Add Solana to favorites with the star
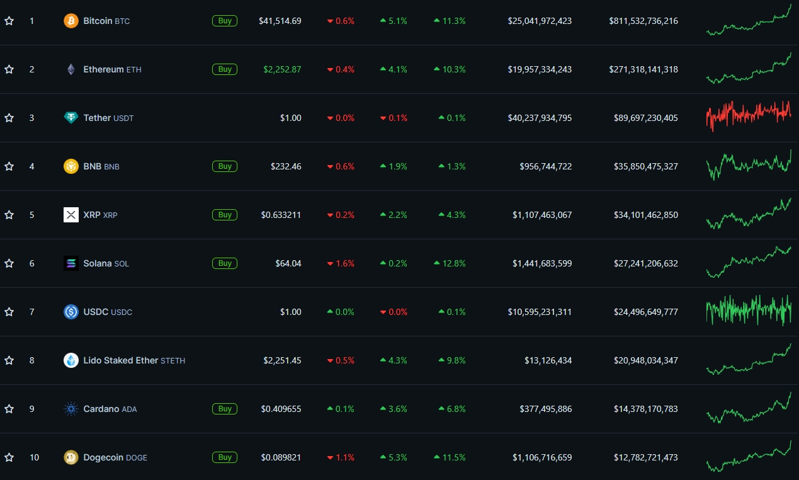Screen dimensions: 799x480 tap(9, 263)
